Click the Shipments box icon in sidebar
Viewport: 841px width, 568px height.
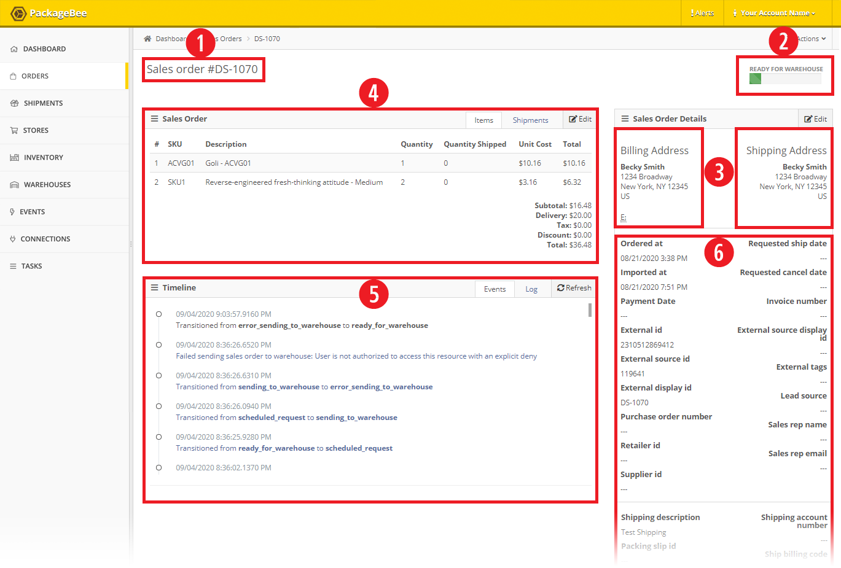tap(14, 103)
